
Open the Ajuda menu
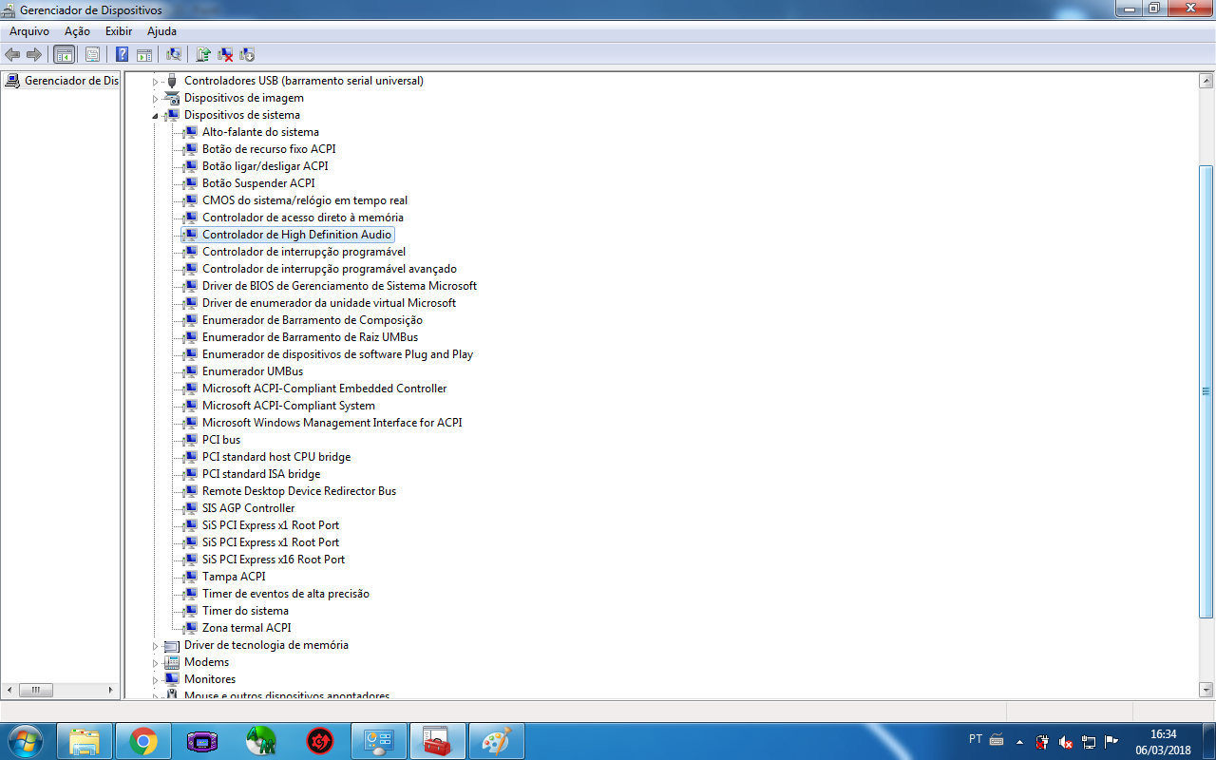[x=161, y=31]
